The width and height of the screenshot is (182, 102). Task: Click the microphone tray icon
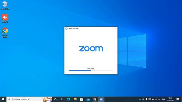click(x=146, y=99)
